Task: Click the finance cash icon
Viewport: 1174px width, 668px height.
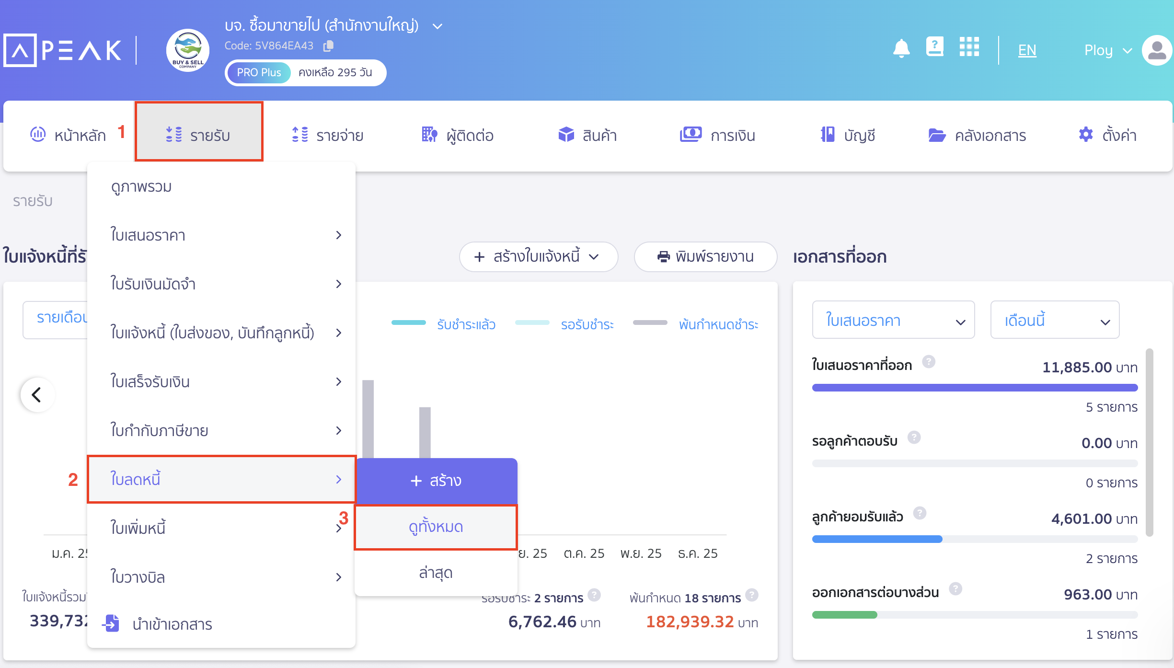Action: (691, 134)
